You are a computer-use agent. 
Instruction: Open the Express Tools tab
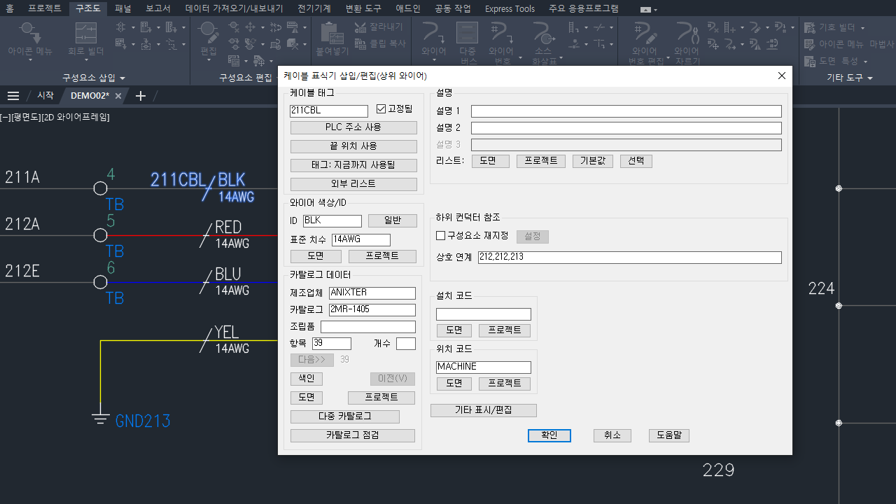click(510, 8)
